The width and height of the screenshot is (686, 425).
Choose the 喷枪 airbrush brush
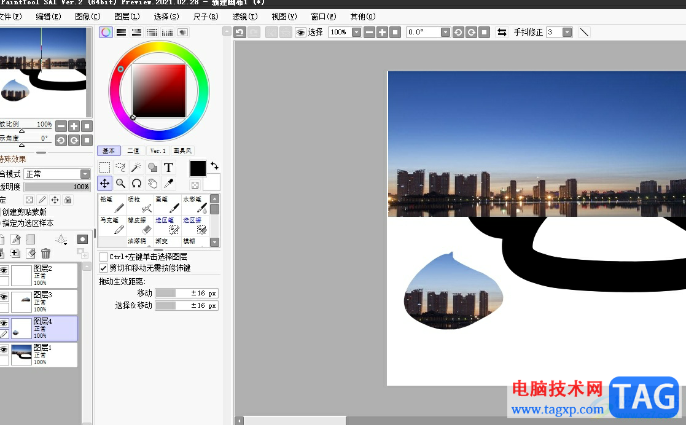[139, 205]
